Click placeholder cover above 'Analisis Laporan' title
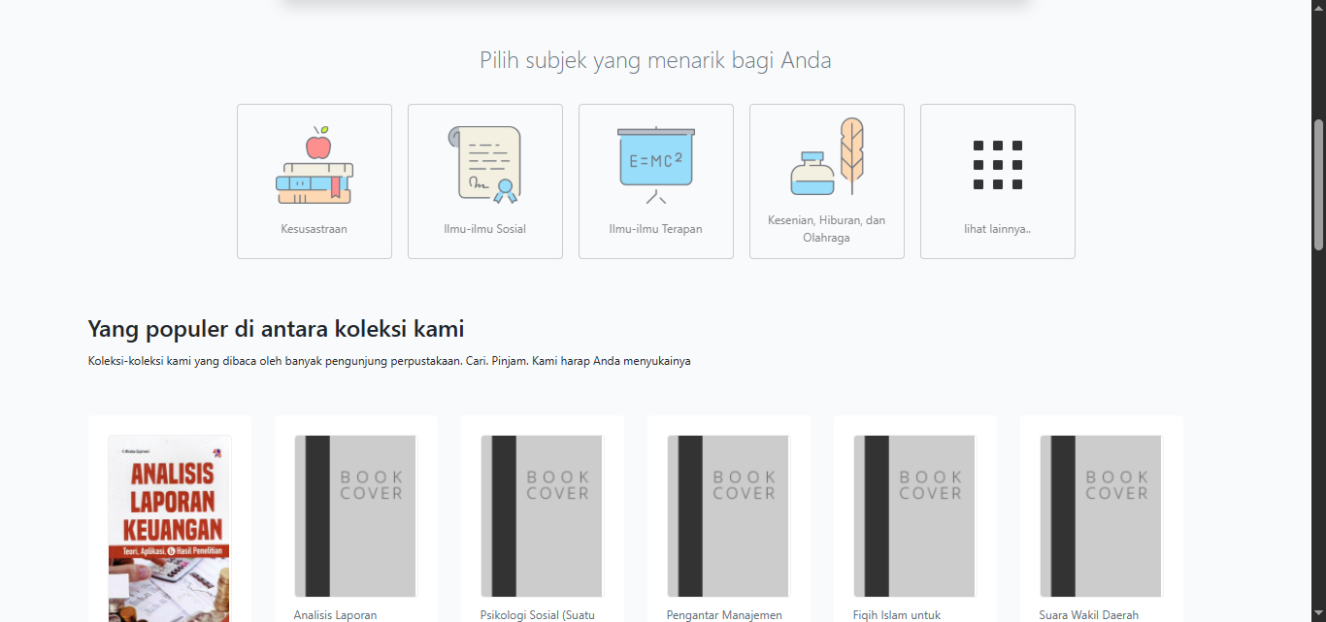Screen dimensions: 1326x622 [356, 515]
